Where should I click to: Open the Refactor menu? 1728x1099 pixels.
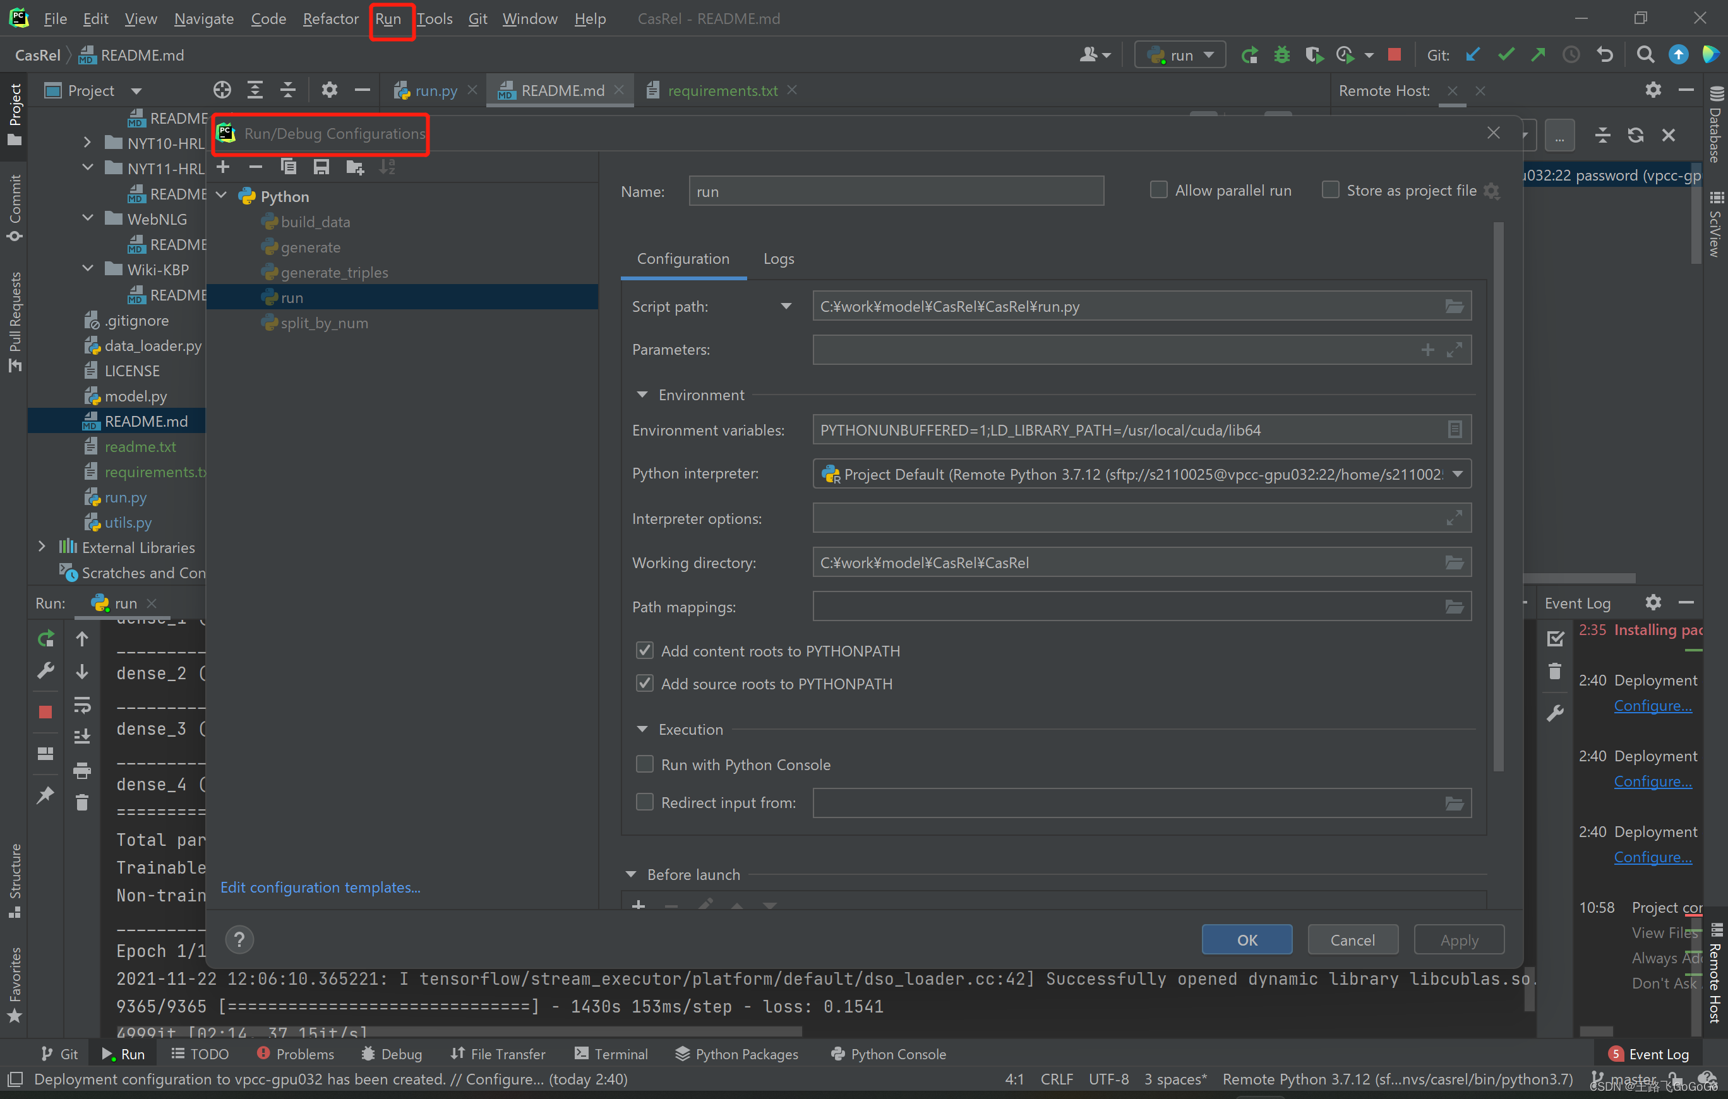click(x=330, y=19)
